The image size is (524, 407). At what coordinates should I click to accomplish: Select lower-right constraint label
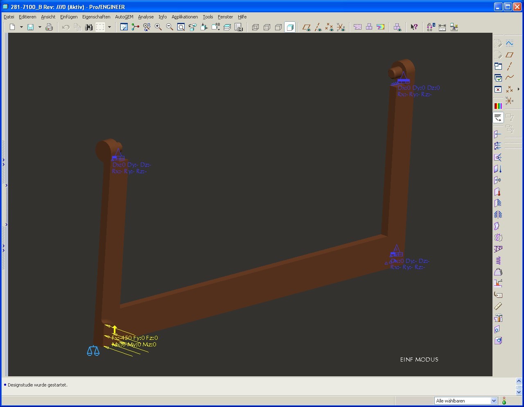point(410,264)
